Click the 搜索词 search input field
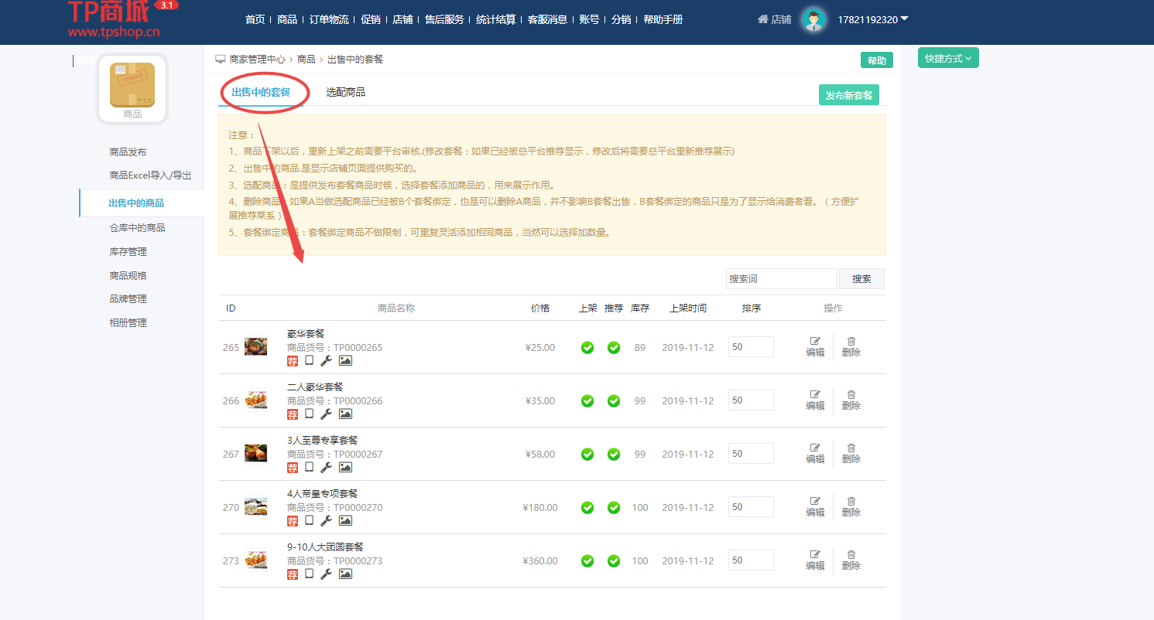The image size is (1154, 620). tap(781, 279)
